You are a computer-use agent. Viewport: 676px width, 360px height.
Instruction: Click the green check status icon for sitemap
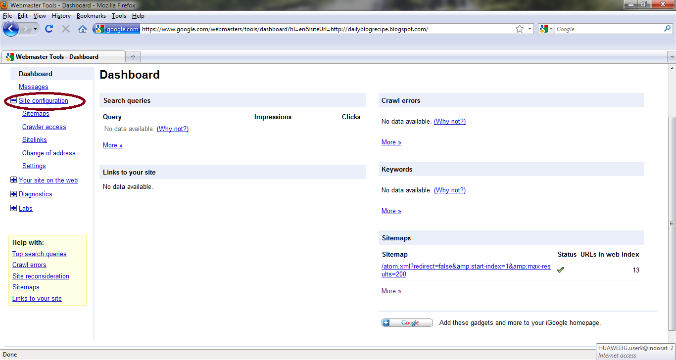(561, 270)
